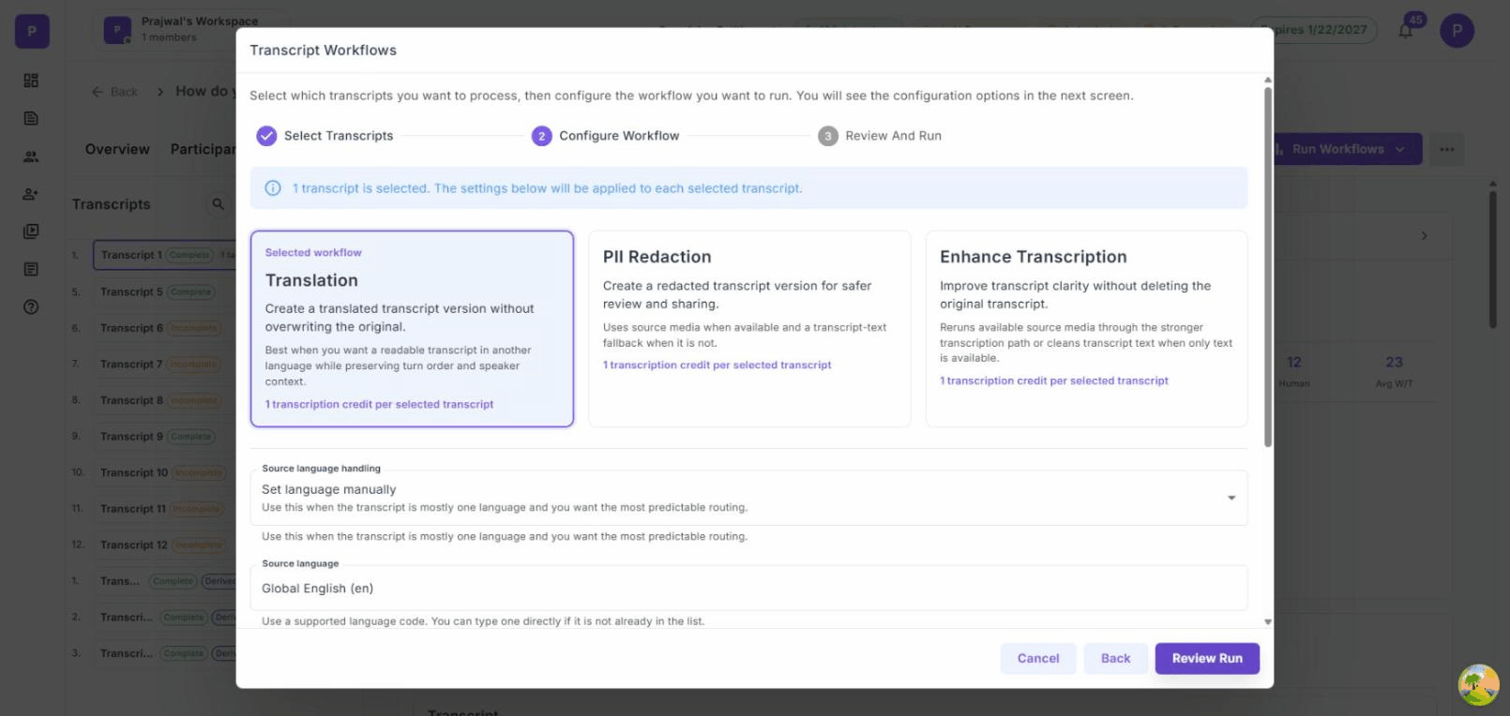This screenshot has height=716, width=1510.
Task: Click the scrollbar down arrow in dialog
Action: [x=1268, y=622]
